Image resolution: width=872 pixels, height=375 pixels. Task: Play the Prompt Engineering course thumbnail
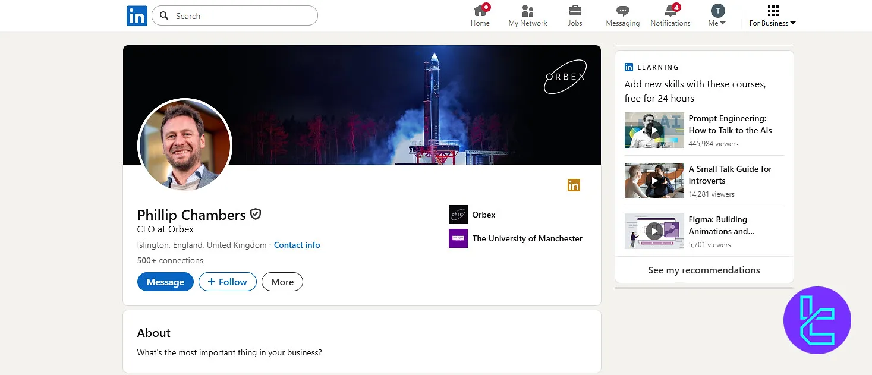click(x=654, y=130)
